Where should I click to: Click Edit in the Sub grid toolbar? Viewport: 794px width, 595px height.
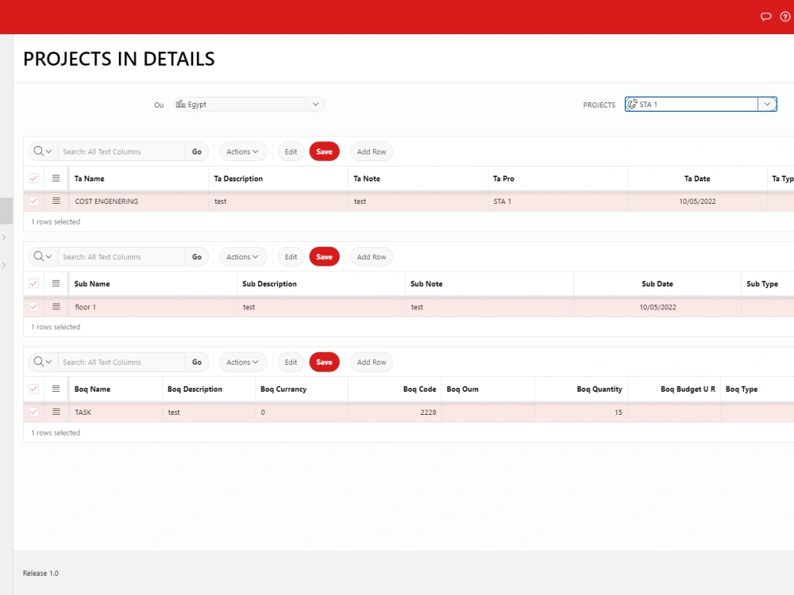point(291,257)
